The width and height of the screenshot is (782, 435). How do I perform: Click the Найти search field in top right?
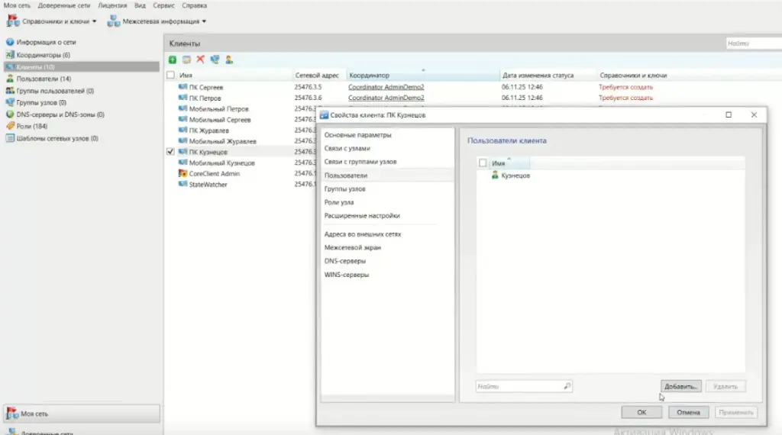[752, 44]
